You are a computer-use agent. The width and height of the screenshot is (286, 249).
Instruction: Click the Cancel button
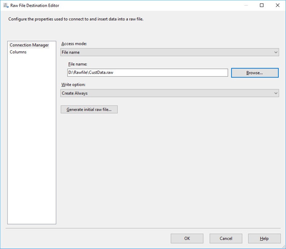(x=226, y=239)
